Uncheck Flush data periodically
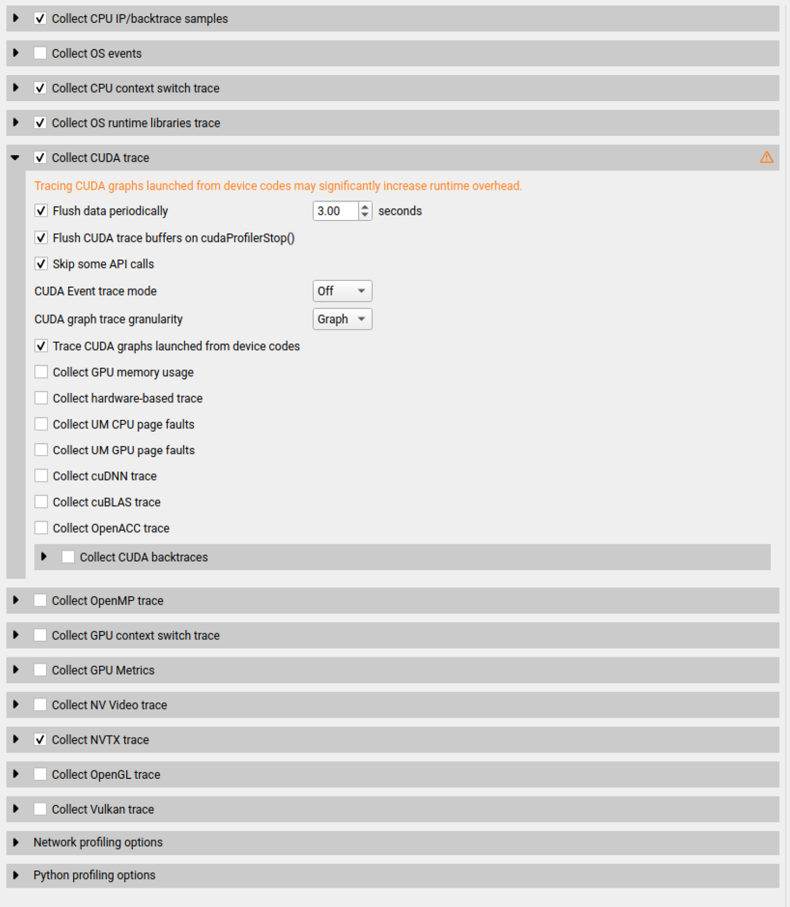 click(41, 211)
